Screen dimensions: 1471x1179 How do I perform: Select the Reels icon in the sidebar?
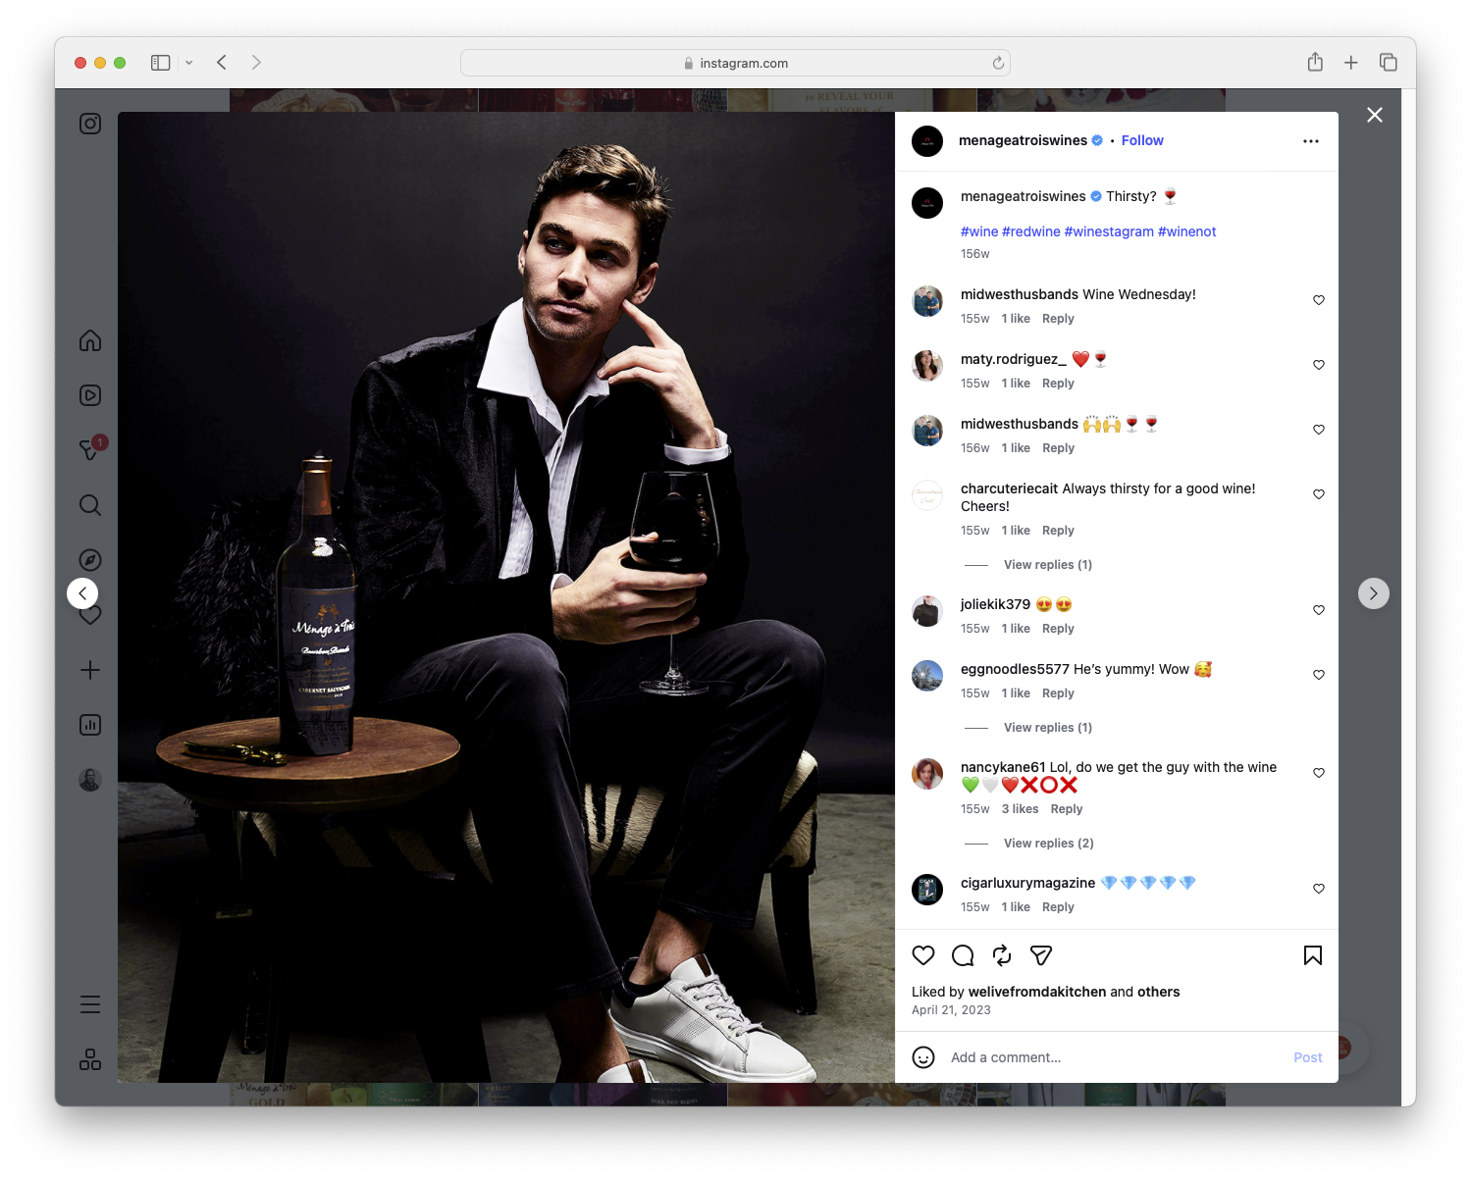tap(89, 395)
